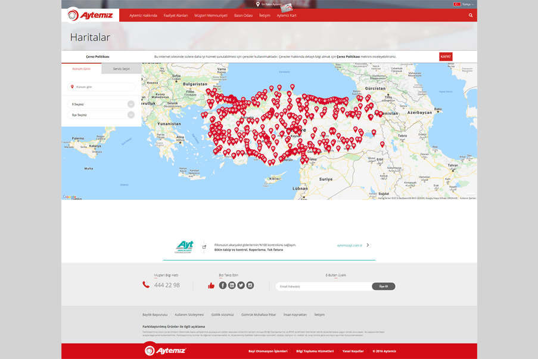Click the Google logo on the map
Image resolution: width=538 pixels, height=359 pixels.
[x=69, y=197]
